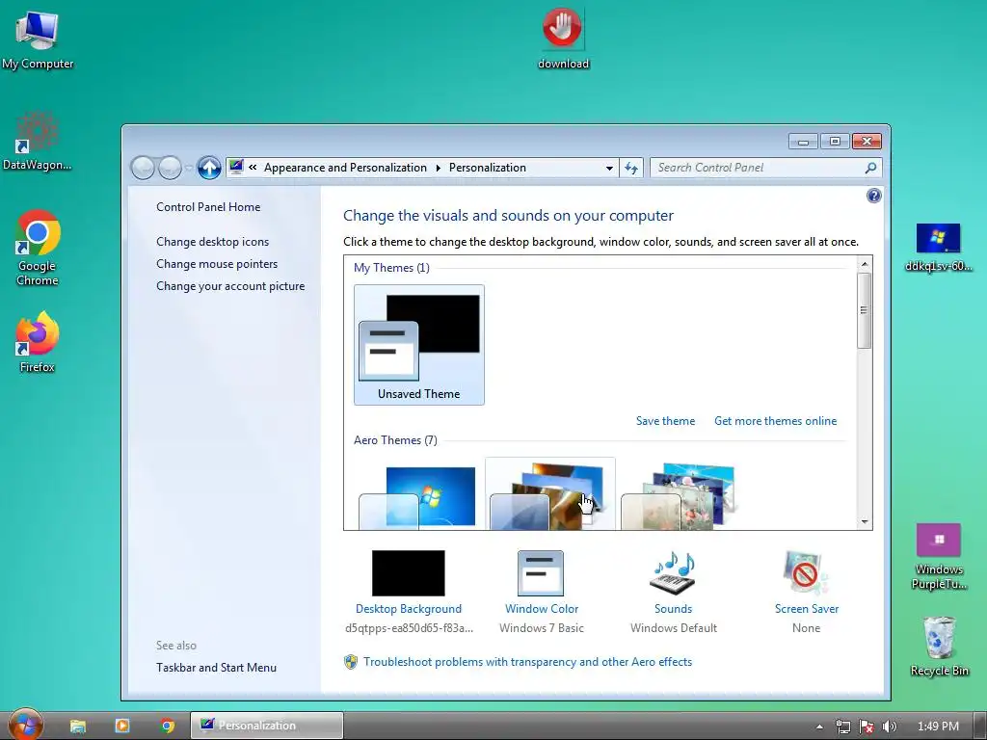Screen dimensions: 987x740
Task: Select the Characters Aero theme thumbnail
Action: click(681, 494)
